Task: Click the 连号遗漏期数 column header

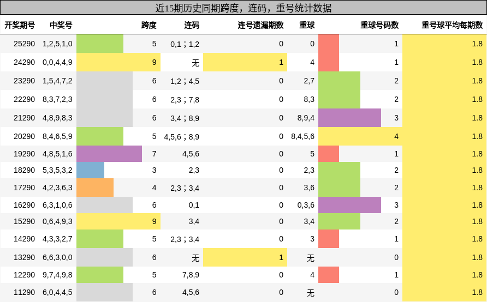Action: click(x=260, y=25)
